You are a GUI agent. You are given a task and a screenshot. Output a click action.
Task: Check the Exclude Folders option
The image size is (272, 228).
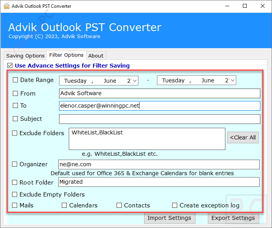14,133
